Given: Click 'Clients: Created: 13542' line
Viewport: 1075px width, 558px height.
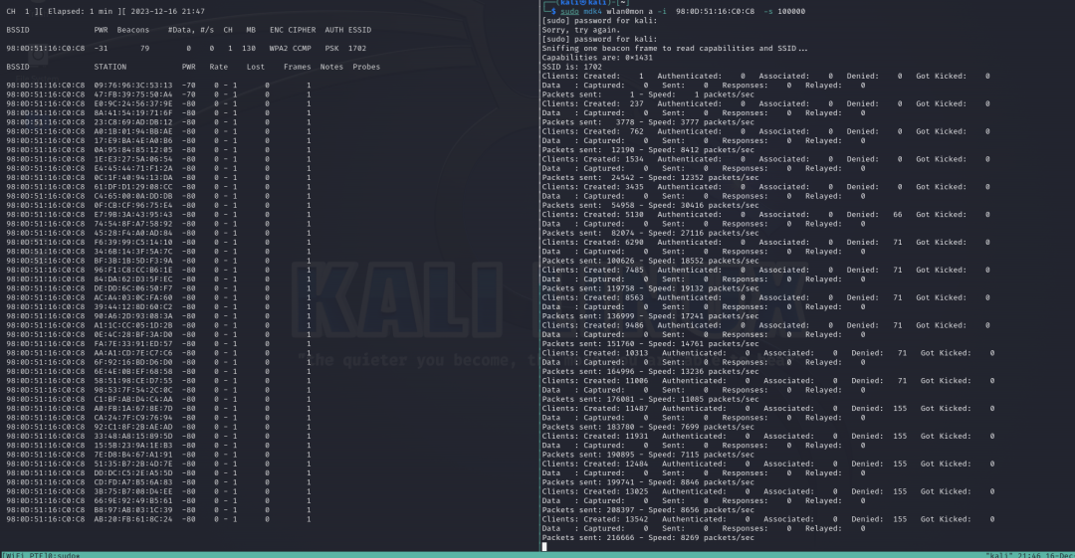Looking at the screenshot, I should point(767,519).
